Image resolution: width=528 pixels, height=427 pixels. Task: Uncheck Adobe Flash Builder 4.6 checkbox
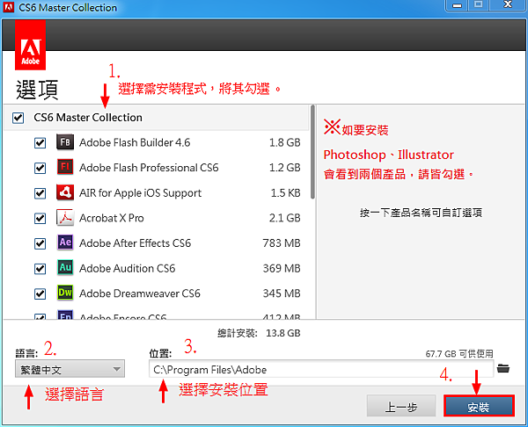tap(40, 143)
